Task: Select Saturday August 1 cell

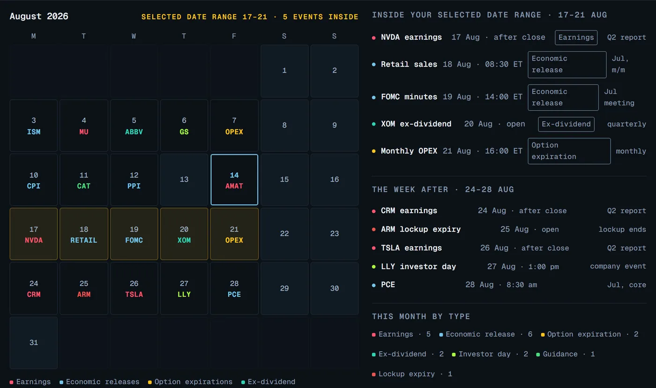Action: [x=284, y=71]
